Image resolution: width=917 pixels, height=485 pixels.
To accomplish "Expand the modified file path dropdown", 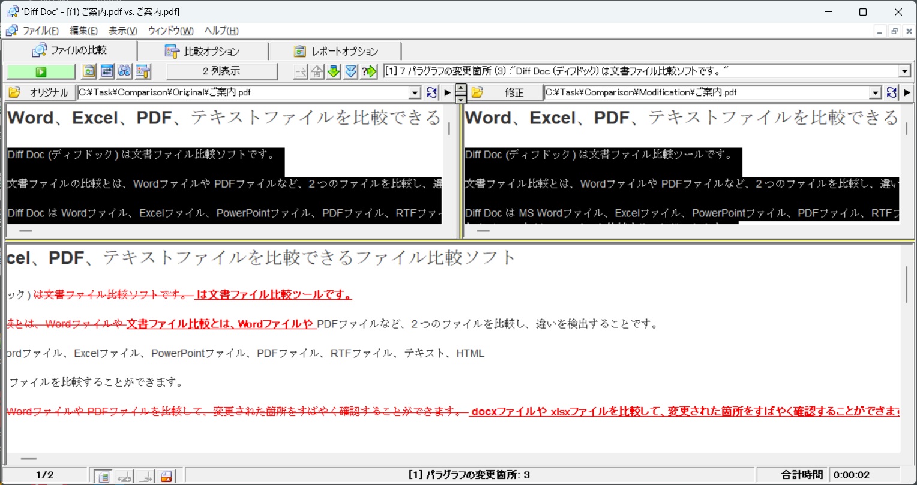I will coord(876,92).
